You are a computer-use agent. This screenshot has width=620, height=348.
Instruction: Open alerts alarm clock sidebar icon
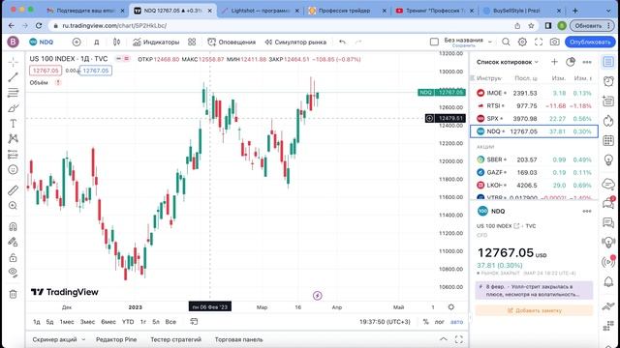608,81
